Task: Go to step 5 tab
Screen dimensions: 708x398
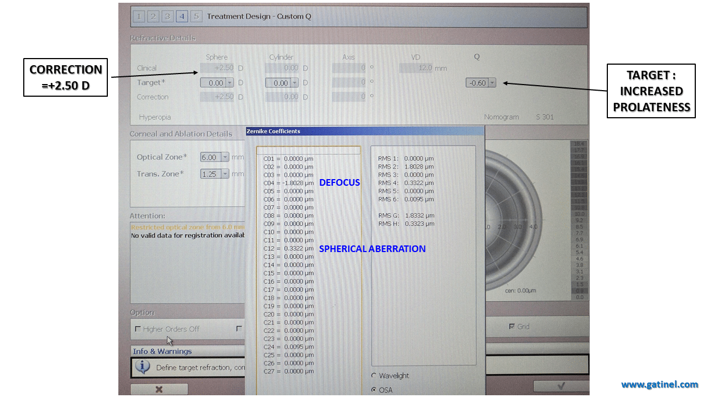Action: click(x=196, y=17)
